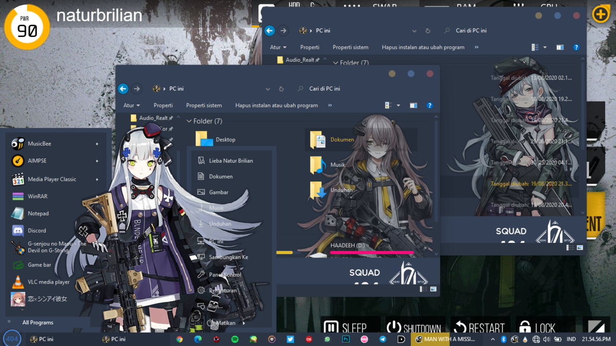The width and height of the screenshot is (616, 346).
Task: Expand AIMPSE submenu arrow
Action: coord(97,161)
